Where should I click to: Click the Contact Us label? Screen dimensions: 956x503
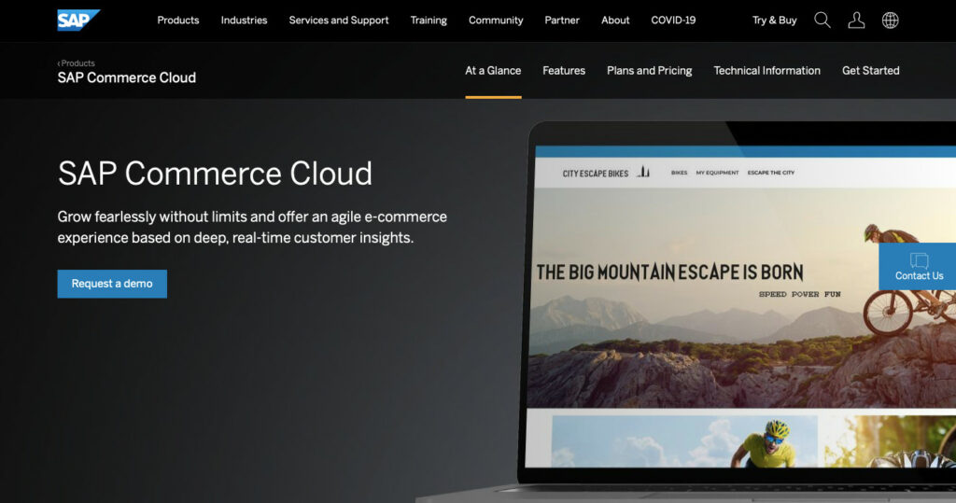[919, 275]
